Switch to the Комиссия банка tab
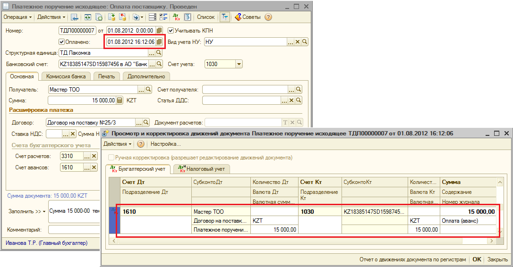This screenshot has height=267, width=513. (66, 76)
